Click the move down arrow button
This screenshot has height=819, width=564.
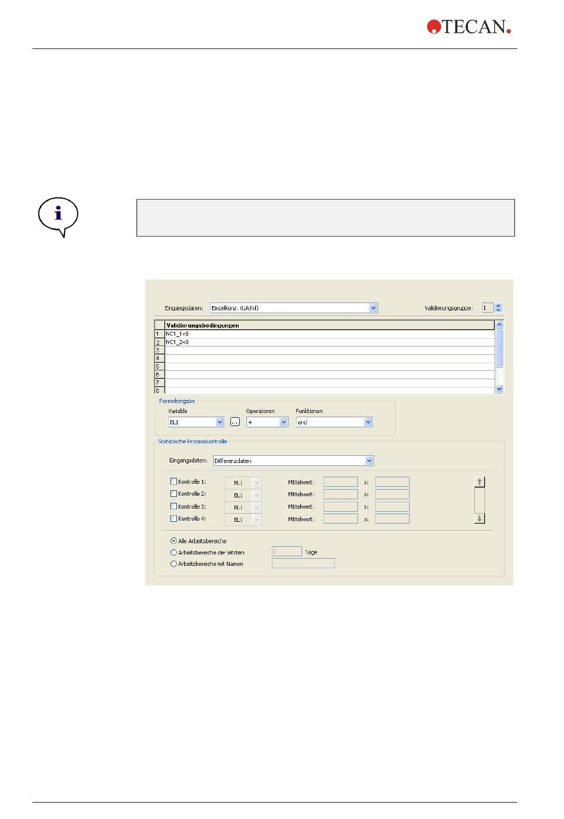[480, 518]
